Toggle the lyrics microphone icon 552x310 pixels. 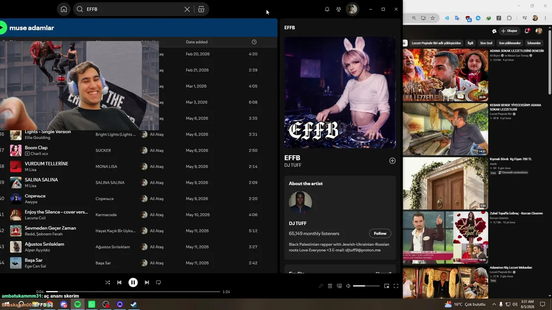pos(321,286)
